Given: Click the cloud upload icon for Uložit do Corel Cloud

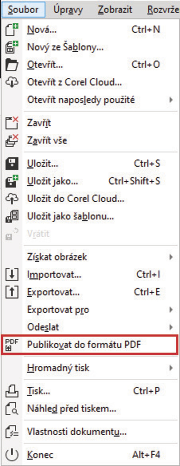Looking at the screenshot, I should pos(12,198).
